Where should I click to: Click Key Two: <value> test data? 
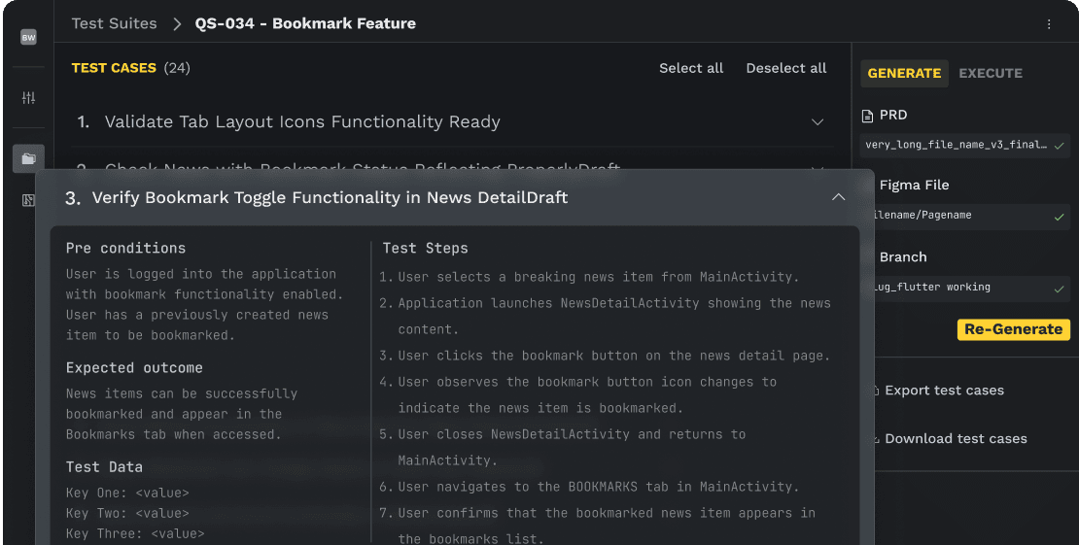click(x=127, y=513)
